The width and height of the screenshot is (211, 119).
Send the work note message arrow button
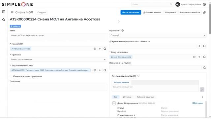click(202, 90)
